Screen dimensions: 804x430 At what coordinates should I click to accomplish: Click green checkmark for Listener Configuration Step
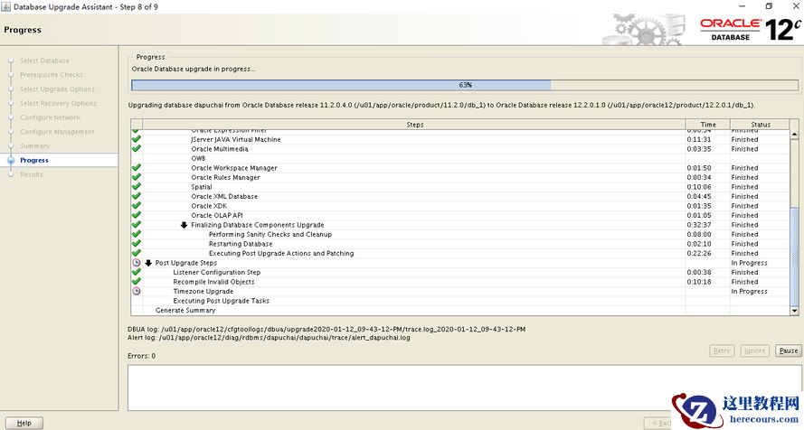(x=136, y=272)
